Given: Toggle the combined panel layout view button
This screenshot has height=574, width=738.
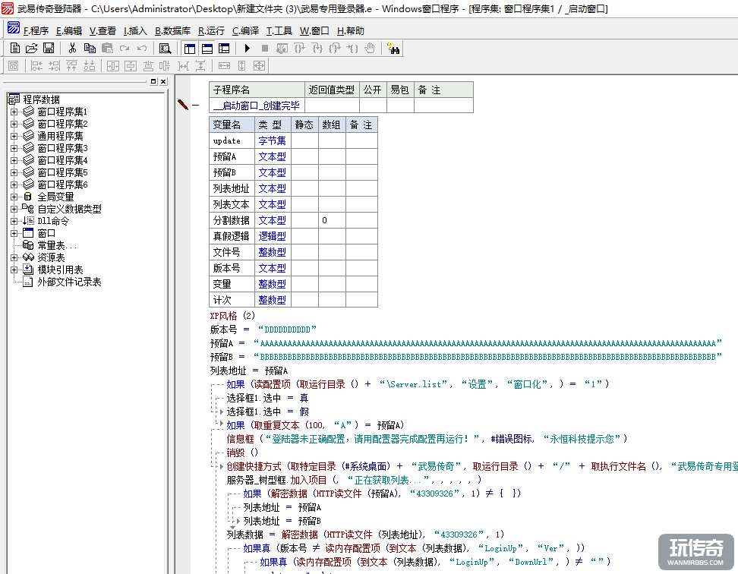Looking at the screenshot, I should tap(224, 49).
